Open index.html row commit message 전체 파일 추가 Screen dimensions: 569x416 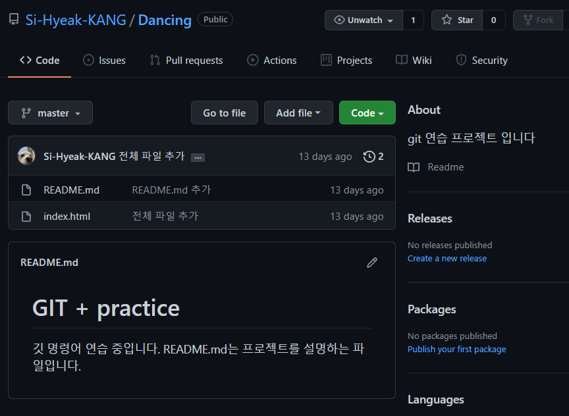coord(165,216)
